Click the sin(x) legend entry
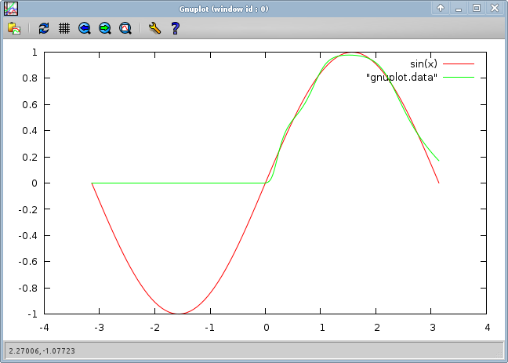 (x=423, y=64)
